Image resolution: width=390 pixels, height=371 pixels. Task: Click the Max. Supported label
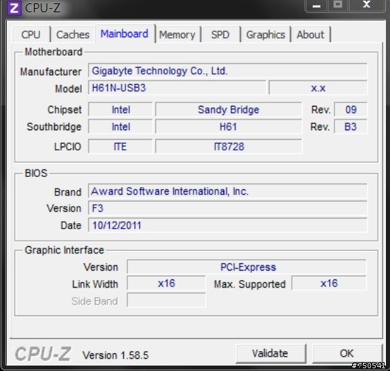click(x=250, y=284)
